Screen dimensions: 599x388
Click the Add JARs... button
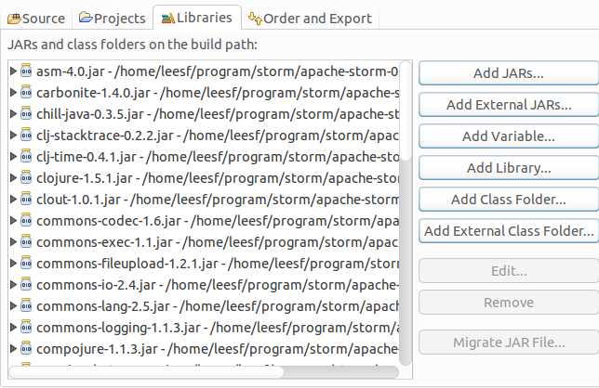[509, 72]
